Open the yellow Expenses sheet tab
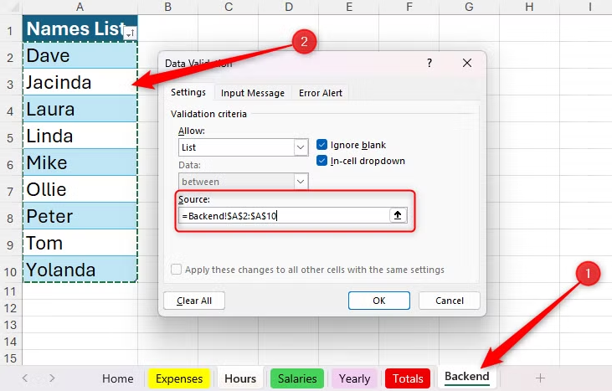The width and height of the screenshot is (612, 391). pyautogui.click(x=179, y=378)
